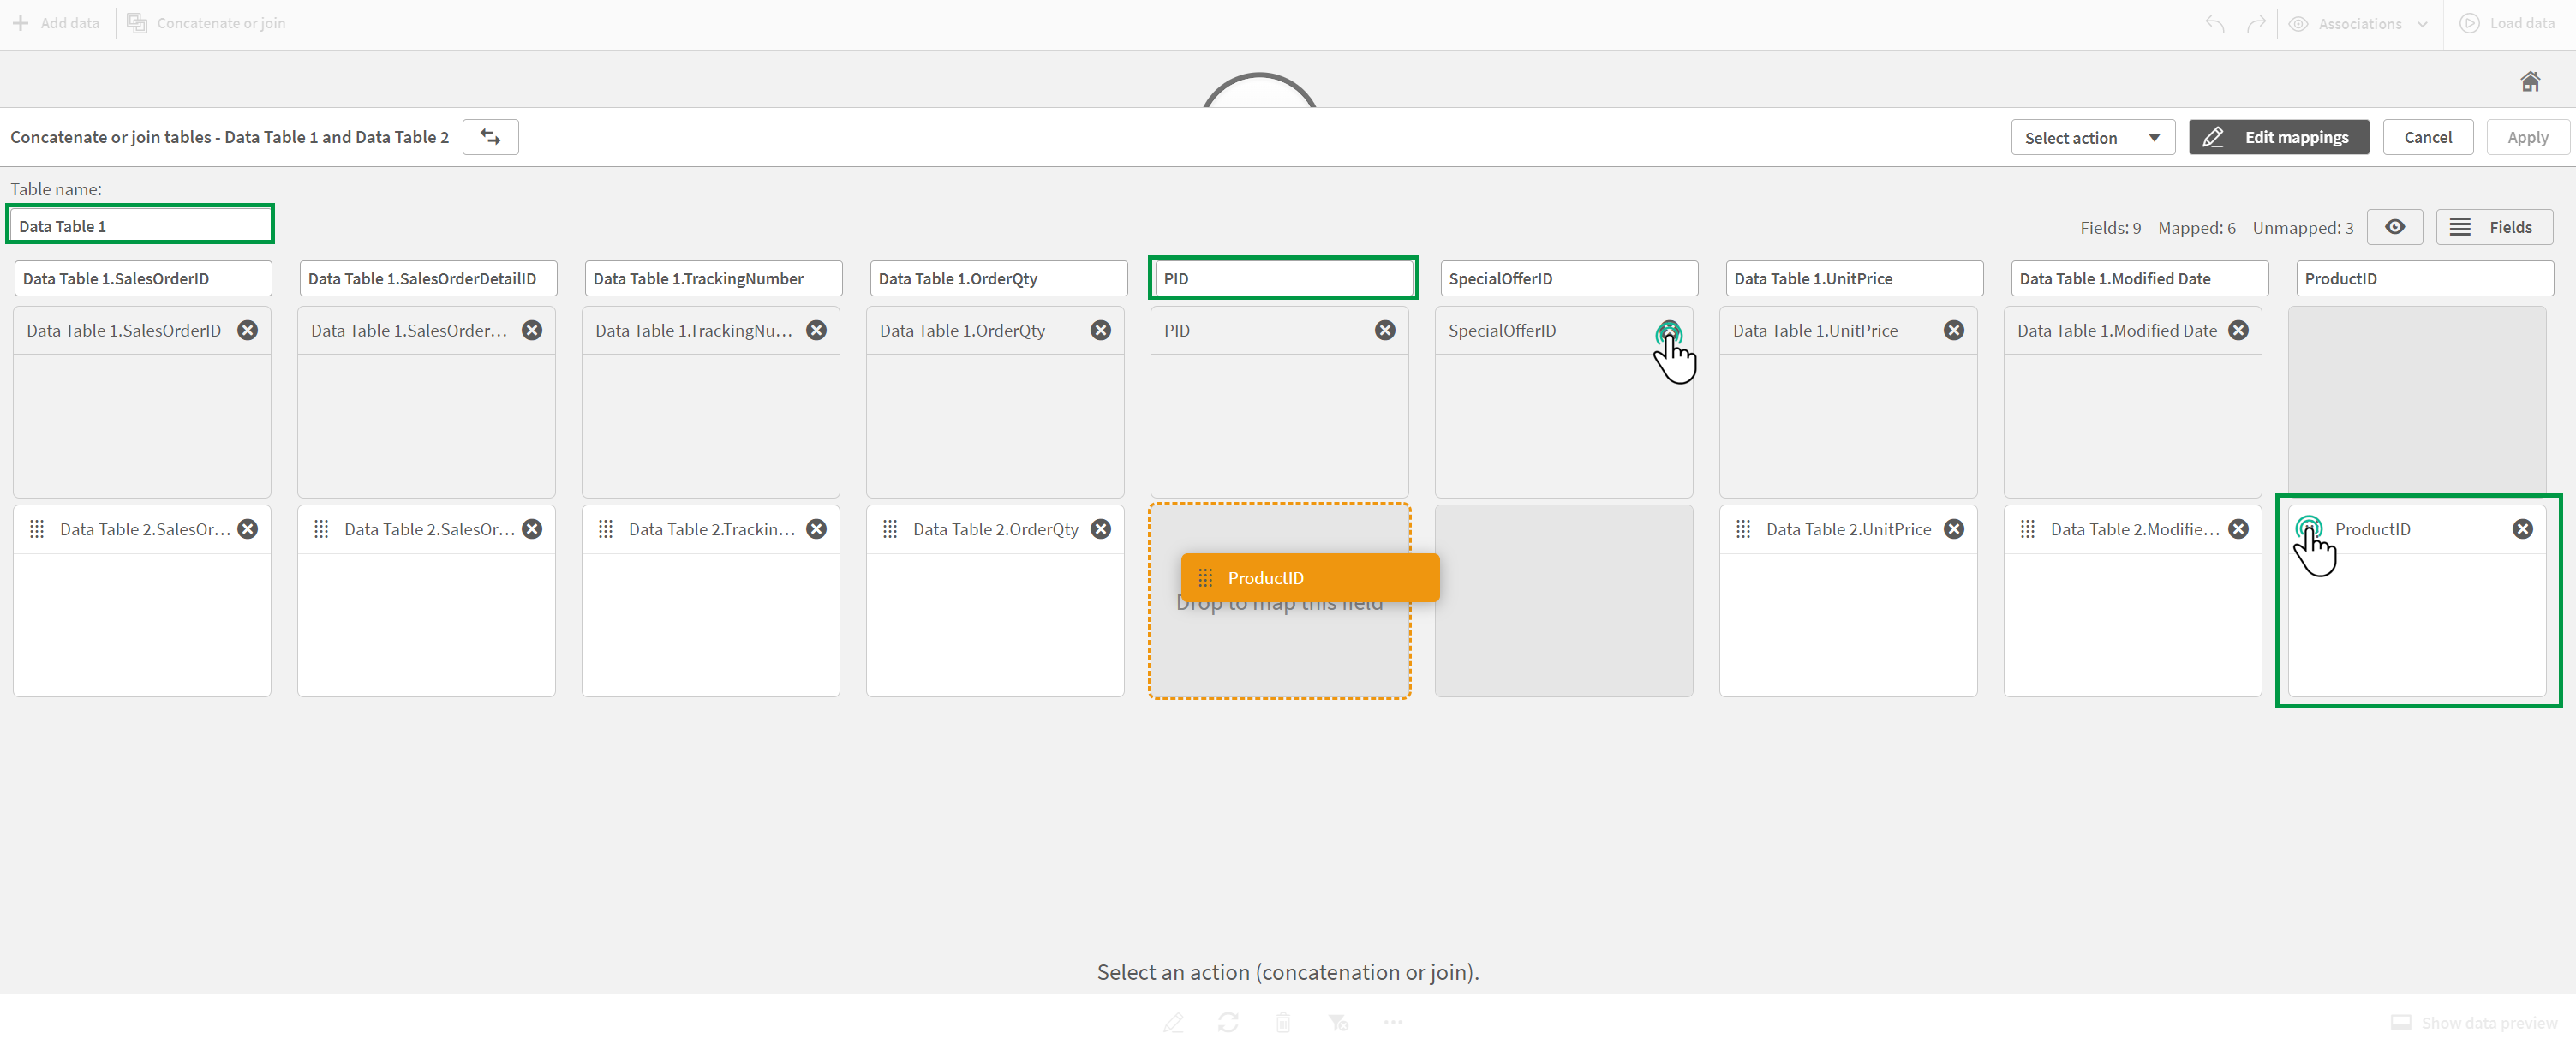Click the Add data icon button
Image resolution: width=2576 pixels, height=1051 pixels.
[x=20, y=23]
